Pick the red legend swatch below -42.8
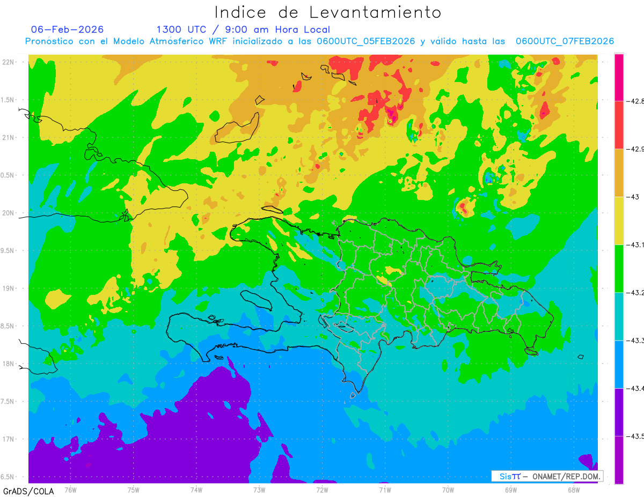644x497 pixels. [x=619, y=125]
